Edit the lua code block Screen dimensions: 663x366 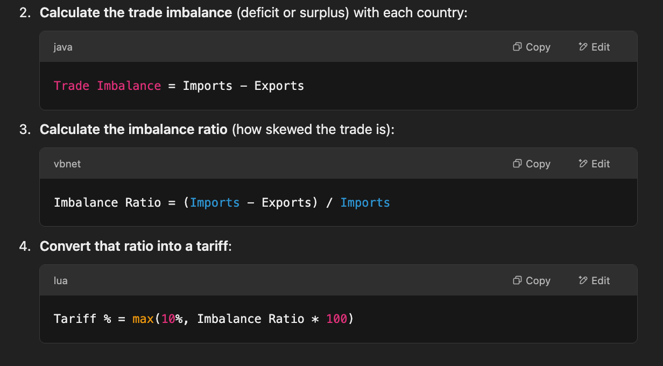594,280
